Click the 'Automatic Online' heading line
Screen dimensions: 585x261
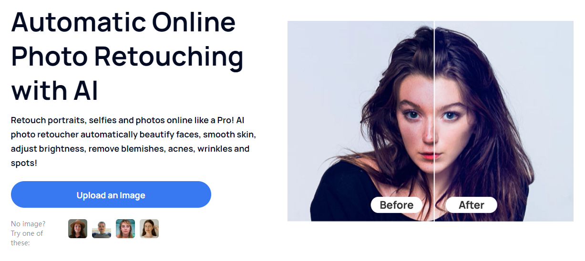pos(123,22)
